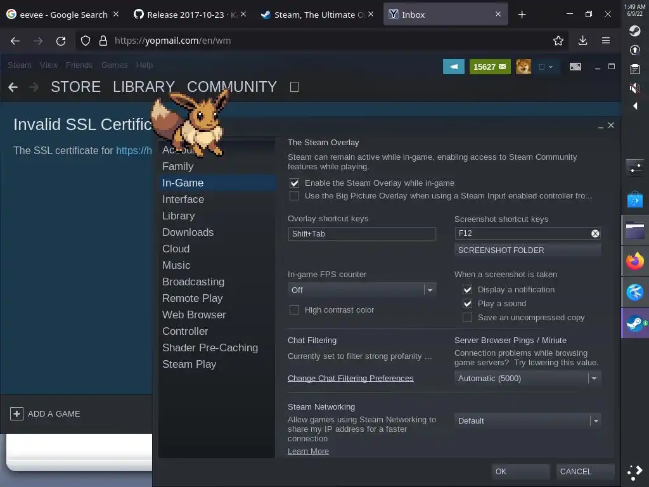Click the clipboard icon in system panel
This screenshot has height=487, width=649.
pyautogui.click(x=634, y=68)
